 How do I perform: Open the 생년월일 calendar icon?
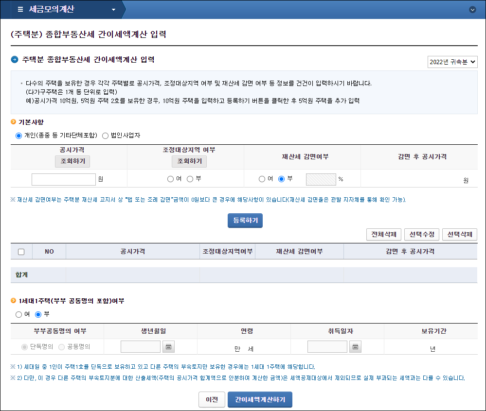[169, 346]
